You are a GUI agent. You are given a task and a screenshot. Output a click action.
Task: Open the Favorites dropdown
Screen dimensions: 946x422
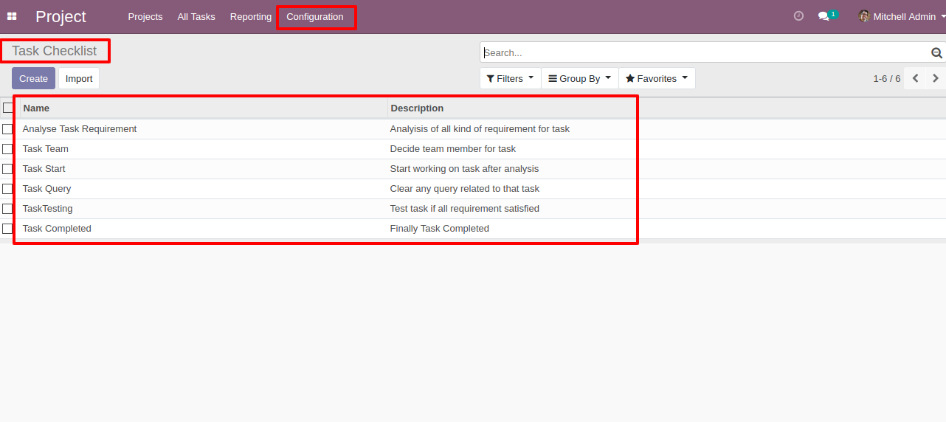657,78
